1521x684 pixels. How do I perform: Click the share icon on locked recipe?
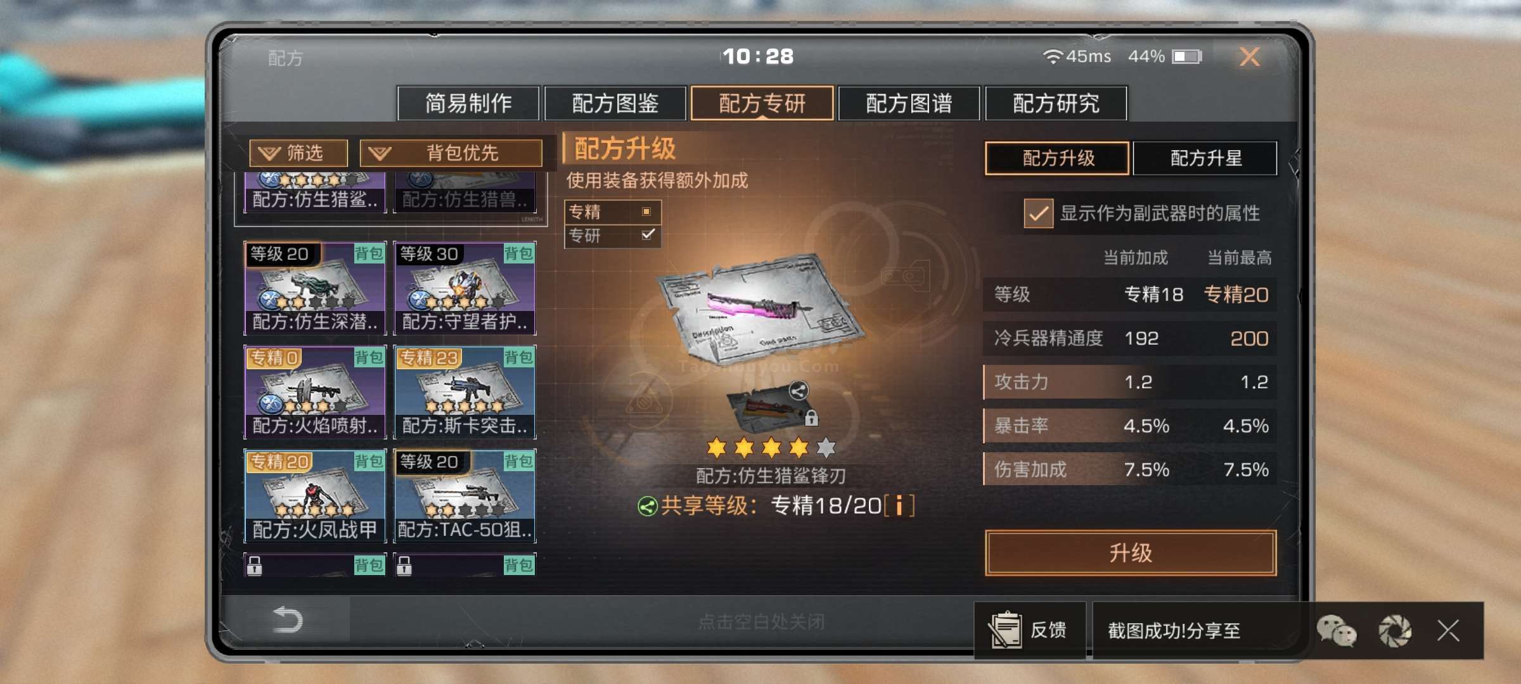click(799, 391)
